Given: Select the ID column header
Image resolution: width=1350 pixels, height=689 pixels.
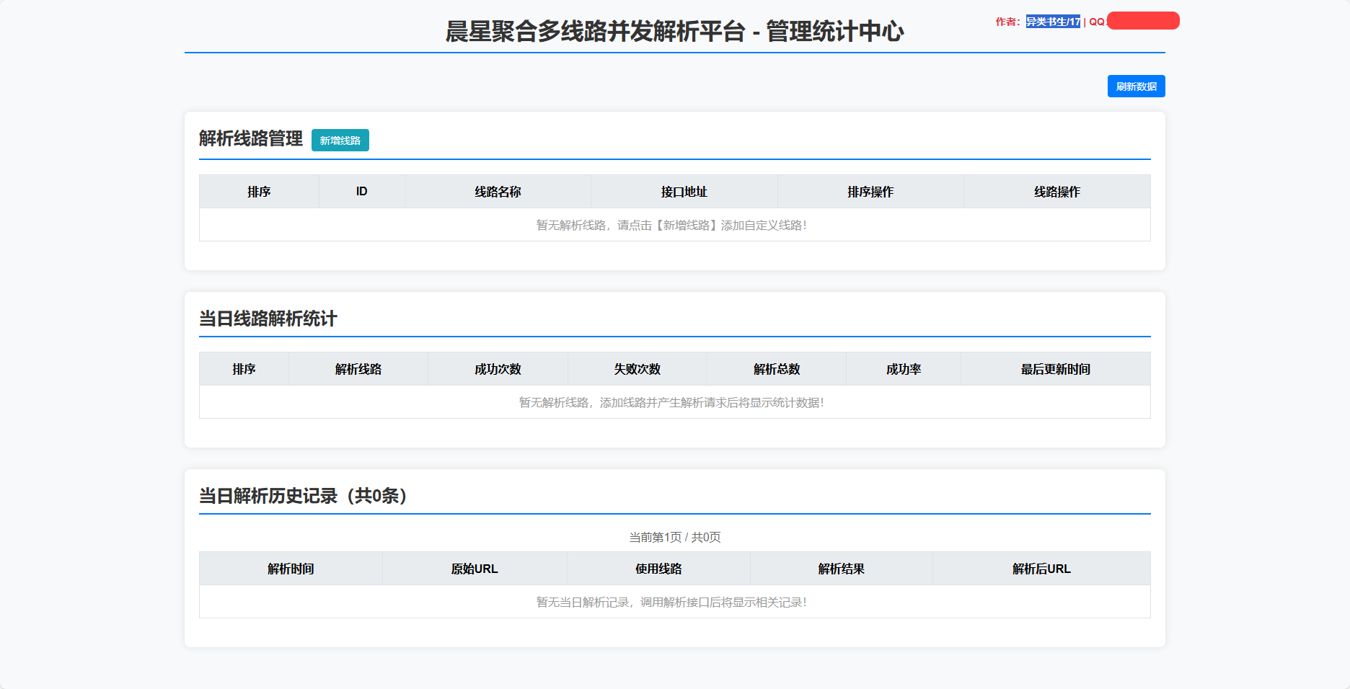Looking at the screenshot, I should 361,192.
